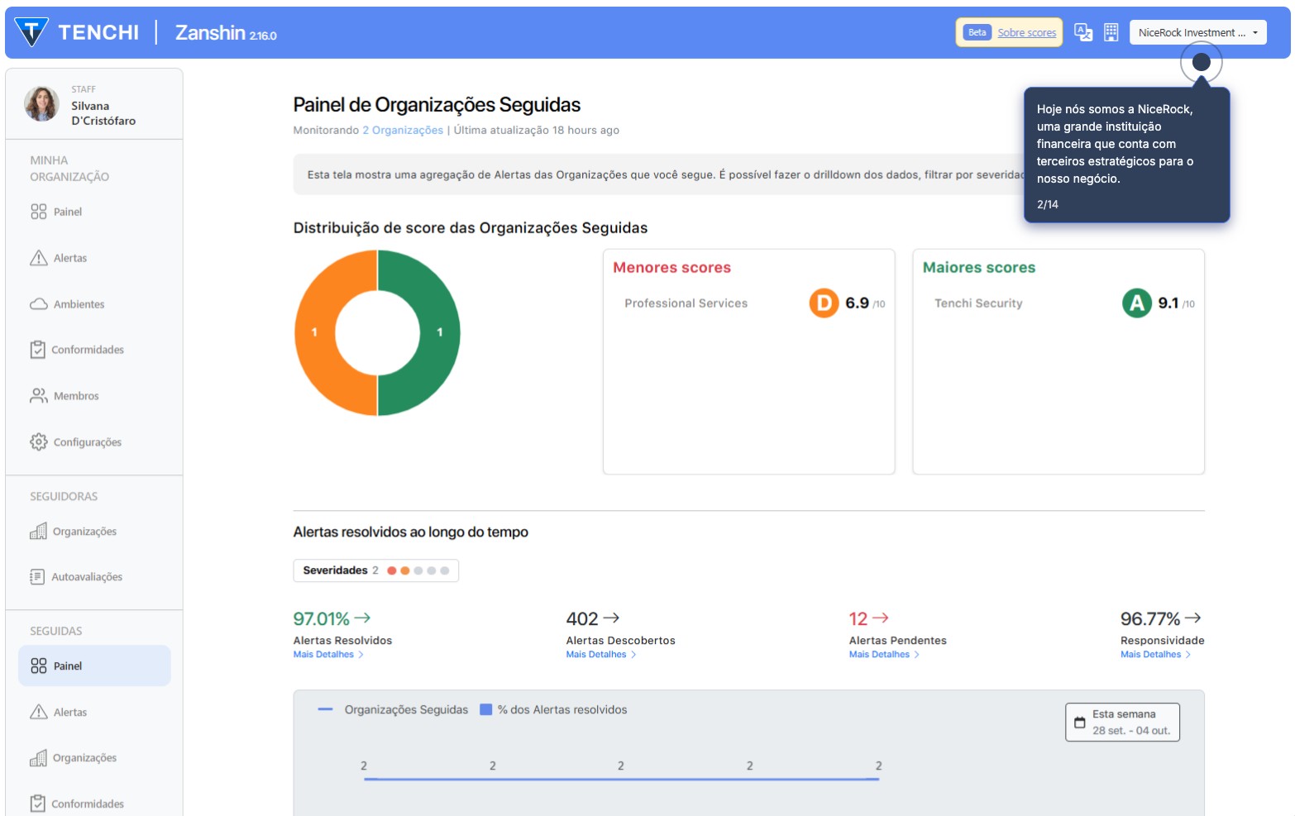Open Mais Detalhes under Alertas Descobertos
Viewport: 1295px width, 816px height.
(601, 655)
